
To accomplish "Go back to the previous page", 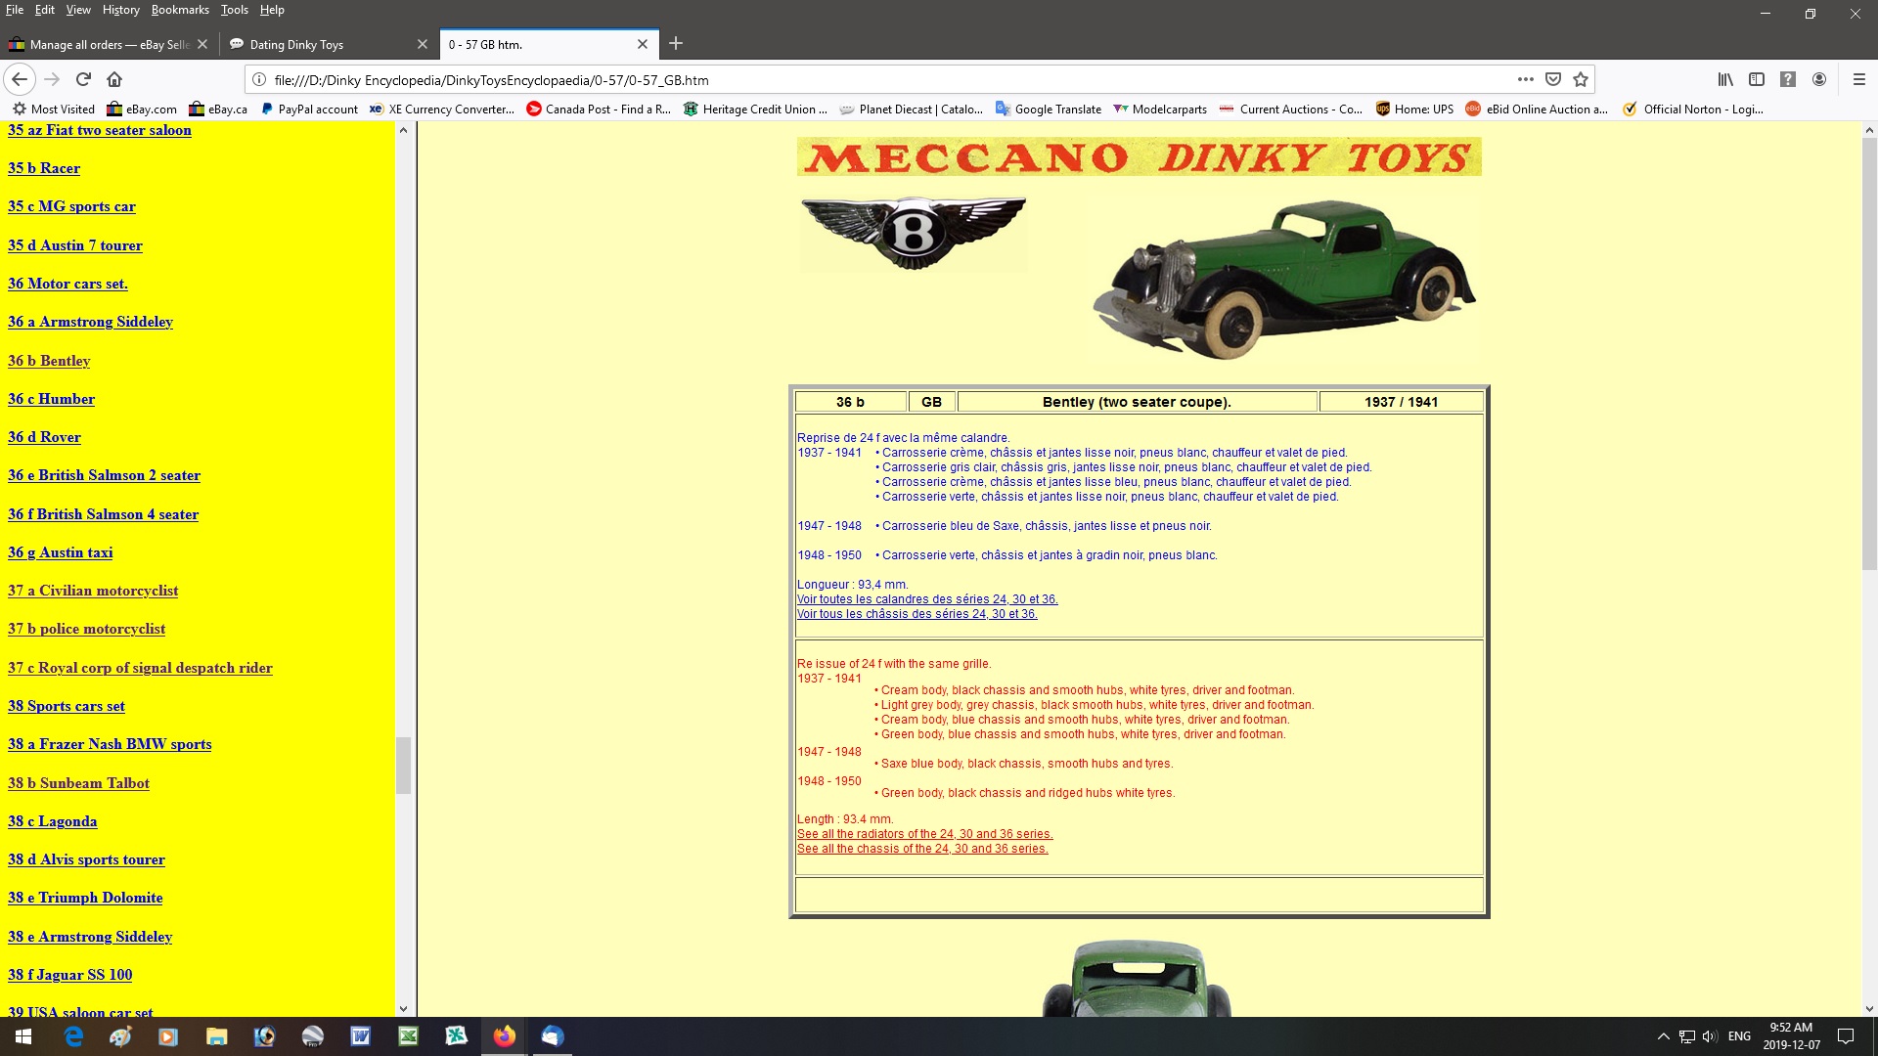I will click(20, 79).
